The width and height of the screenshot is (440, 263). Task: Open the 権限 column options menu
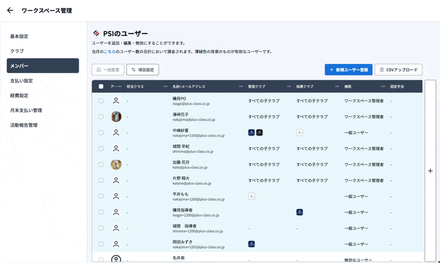(383, 87)
